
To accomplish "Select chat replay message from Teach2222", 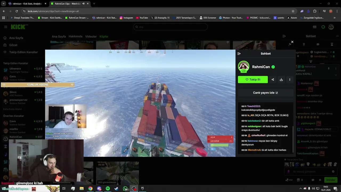I will coord(266,108).
